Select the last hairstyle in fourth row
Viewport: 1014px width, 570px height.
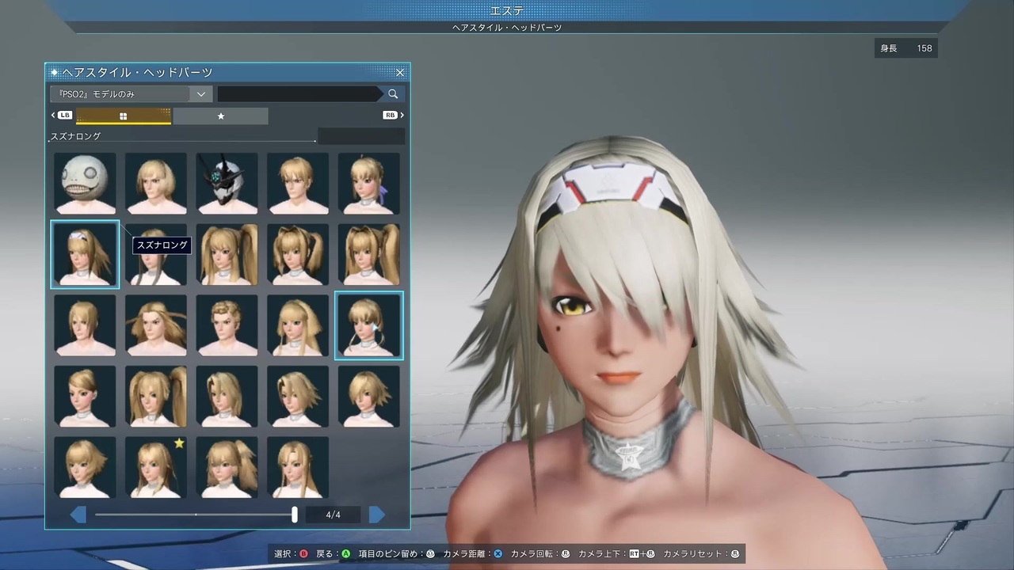pyautogui.click(x=368, y=396)
